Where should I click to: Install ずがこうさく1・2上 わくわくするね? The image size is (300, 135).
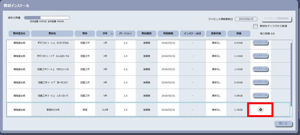[260, 42]
